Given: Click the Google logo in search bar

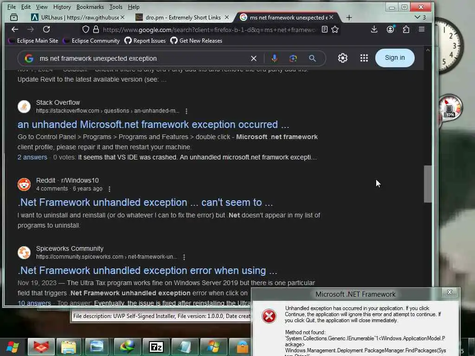Looking at the screenshot, I should click(x=29, y=58).
